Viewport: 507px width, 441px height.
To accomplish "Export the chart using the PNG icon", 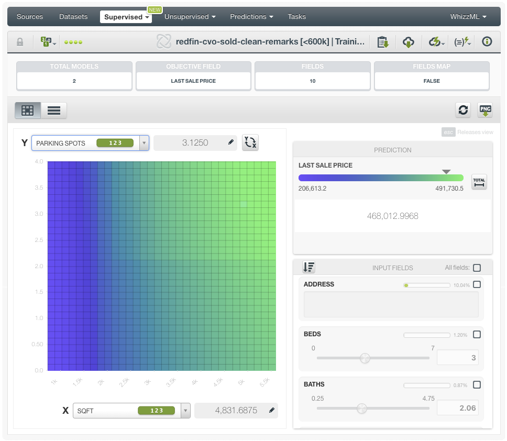I will (485, 110).
